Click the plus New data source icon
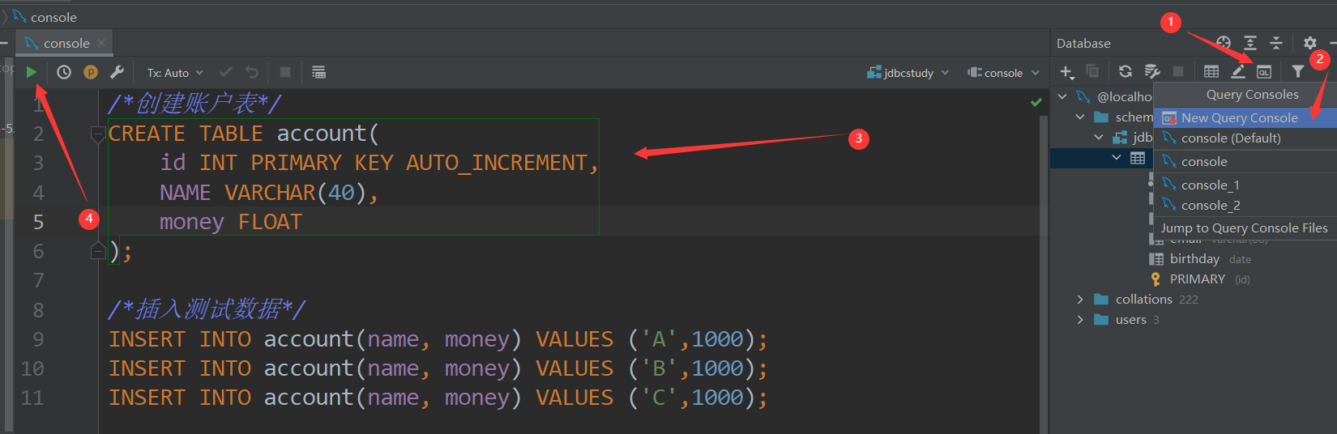1337x434 pixels. [1066, 72]
